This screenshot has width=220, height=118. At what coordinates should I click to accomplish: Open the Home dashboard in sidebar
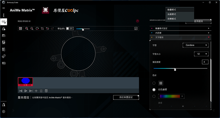pyautogui.click(x=4, y=15)
